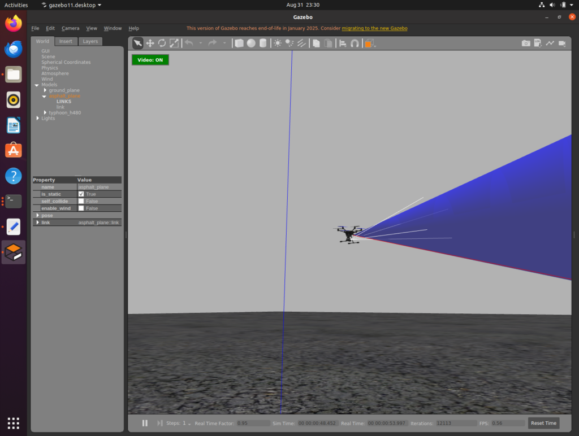Insert a Box shape

tap(239, 43)
